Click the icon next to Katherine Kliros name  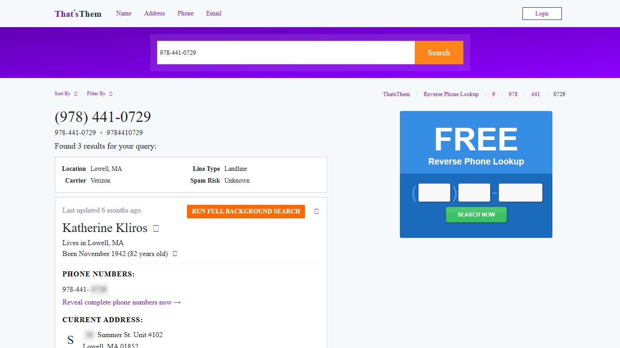(156, 228)
